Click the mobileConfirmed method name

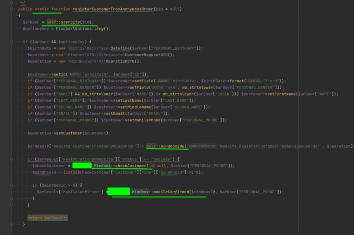(x=171, y=192)
